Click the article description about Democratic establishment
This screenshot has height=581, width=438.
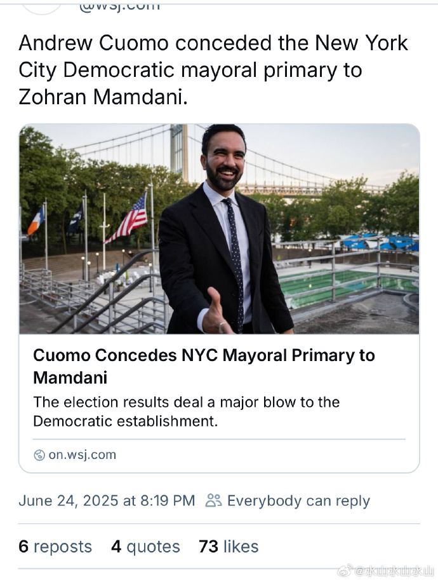click(x=186, y=411)
